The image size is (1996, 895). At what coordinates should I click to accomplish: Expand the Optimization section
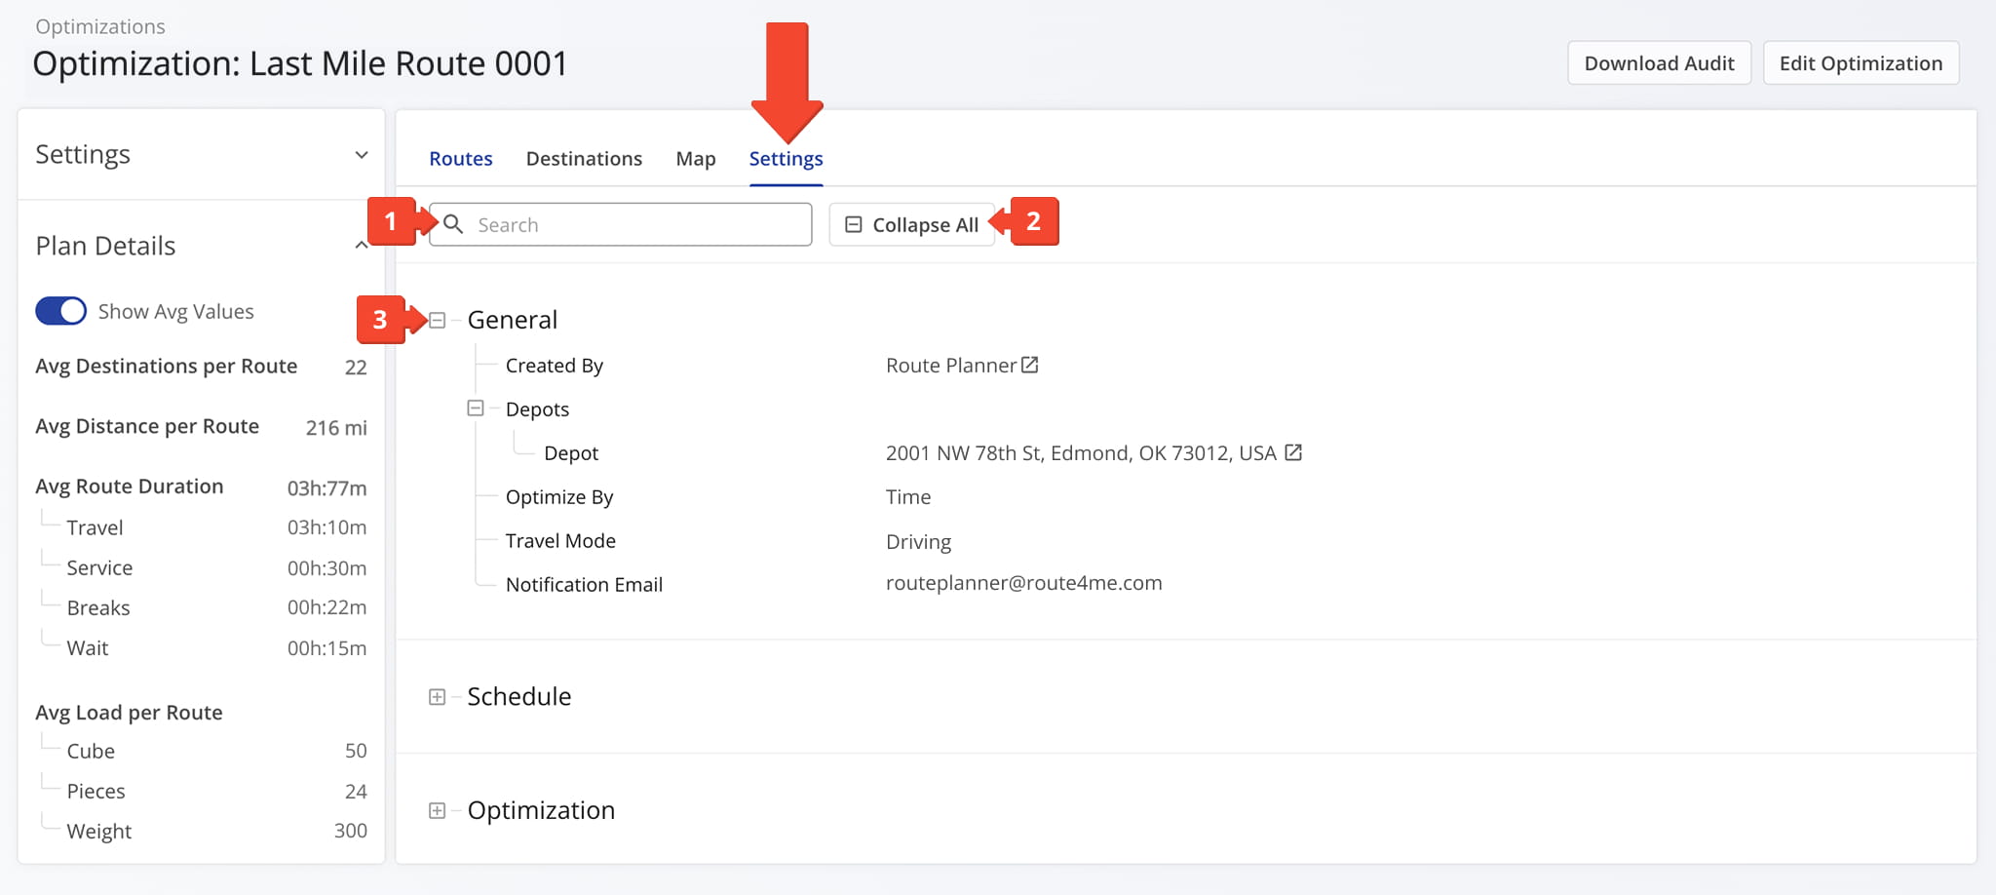[438, 811]
